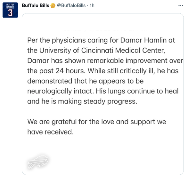Click the 'Pray for Damar' avatar text
The image size is (188, 177).
[x=10, y=6]
